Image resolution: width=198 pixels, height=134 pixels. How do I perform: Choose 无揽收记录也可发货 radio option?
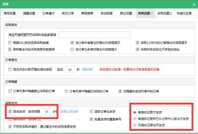pos(135,125)
